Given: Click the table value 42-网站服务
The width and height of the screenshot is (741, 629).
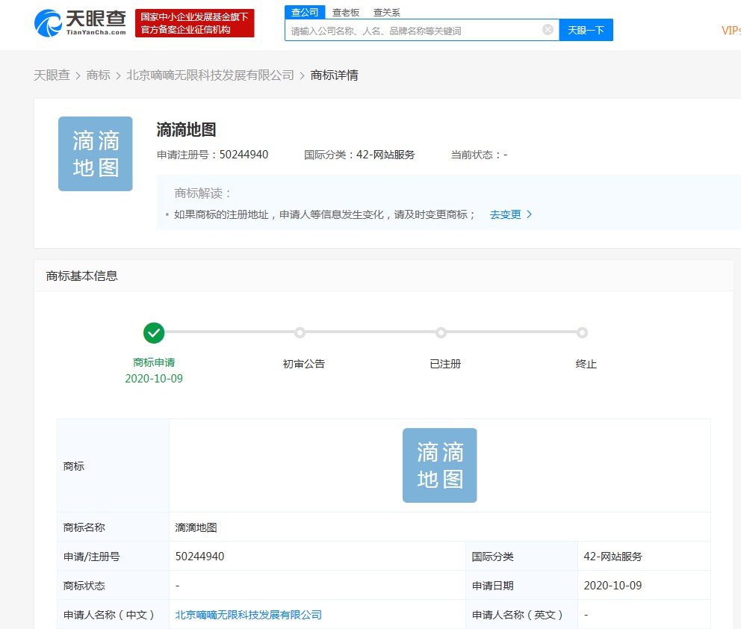Looking at the screenshot, I should pos(613,557).
